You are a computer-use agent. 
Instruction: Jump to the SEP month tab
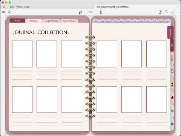pyautogui.click(x=148, y=21)
